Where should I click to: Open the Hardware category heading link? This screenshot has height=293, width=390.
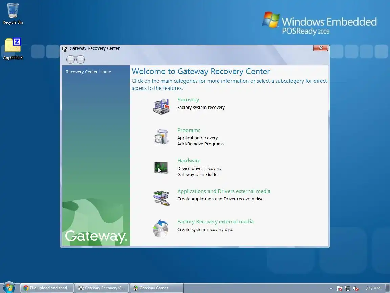pos(189,161)
